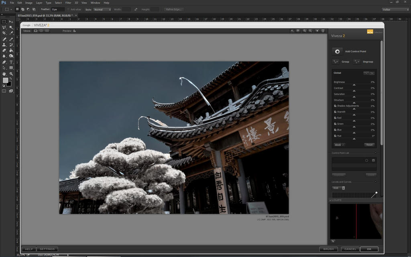Toggle the Anti-alias checkbox
This screenshot has height=257, width=411.
click(x=68, y=10)
